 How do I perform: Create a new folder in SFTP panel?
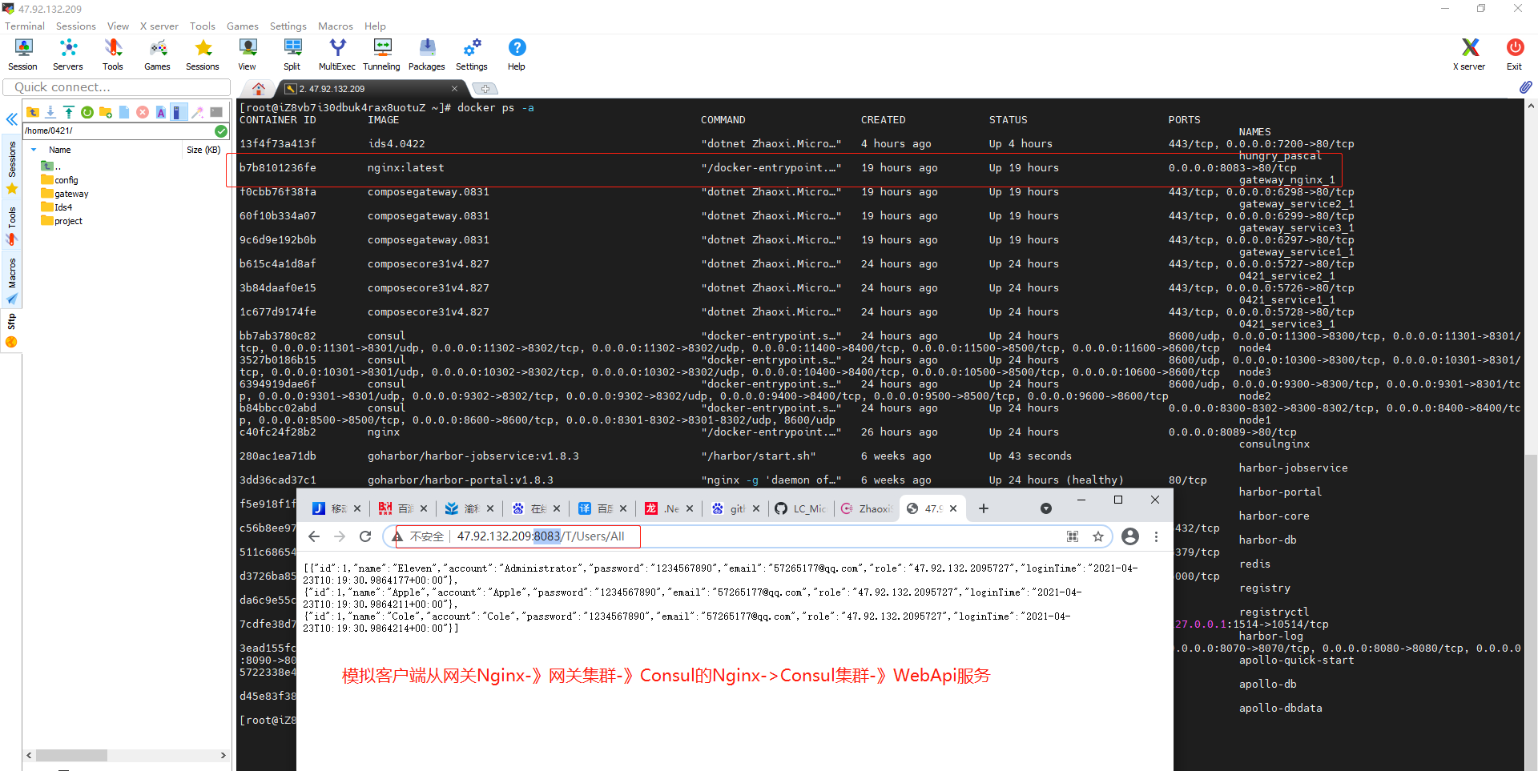[106, 112]
